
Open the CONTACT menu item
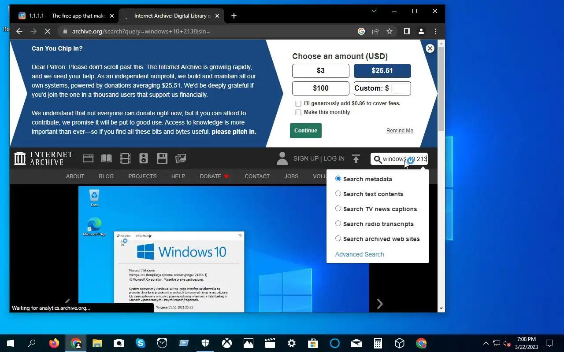click(x=257, y=176)
